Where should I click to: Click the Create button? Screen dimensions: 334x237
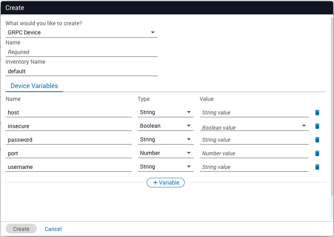pos(21,229)
